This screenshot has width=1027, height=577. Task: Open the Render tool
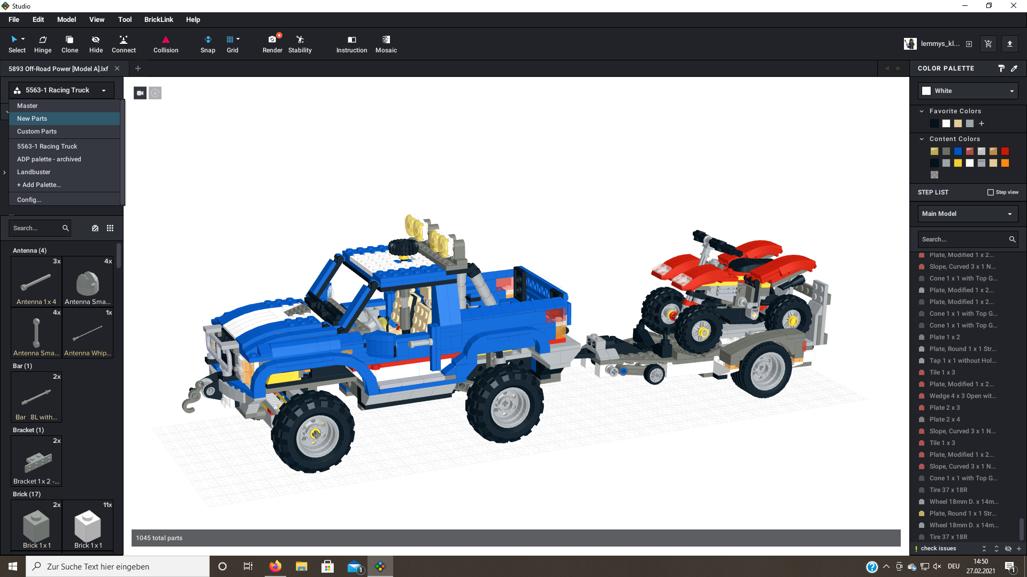pos(272,44)
